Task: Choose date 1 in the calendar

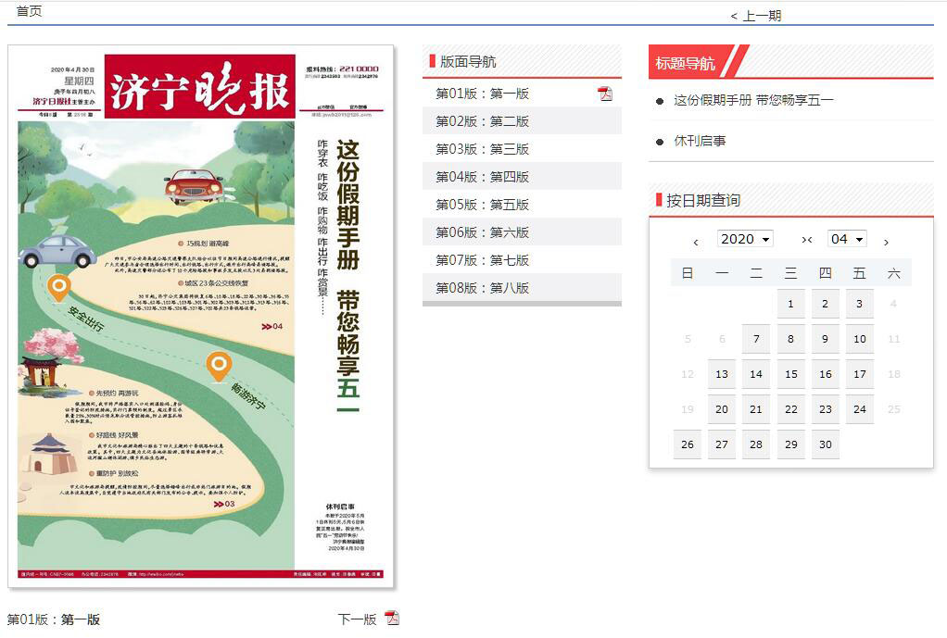Action: 790,304
